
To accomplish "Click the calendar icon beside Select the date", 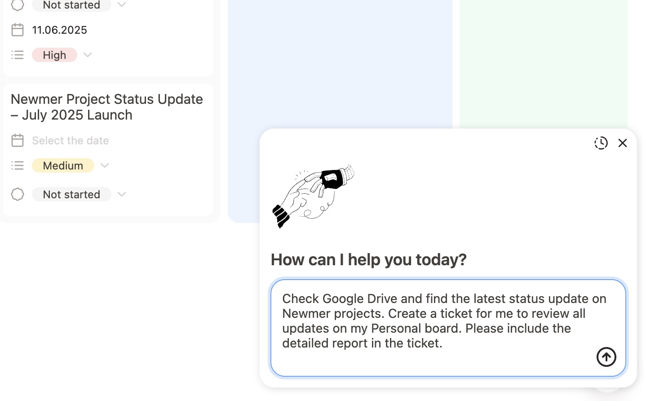I will 18,140.
